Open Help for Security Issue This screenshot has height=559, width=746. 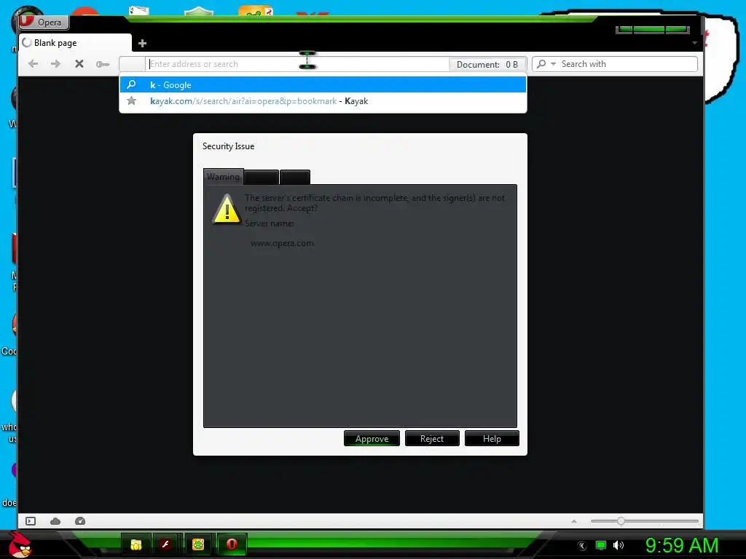tap(492, 438)
